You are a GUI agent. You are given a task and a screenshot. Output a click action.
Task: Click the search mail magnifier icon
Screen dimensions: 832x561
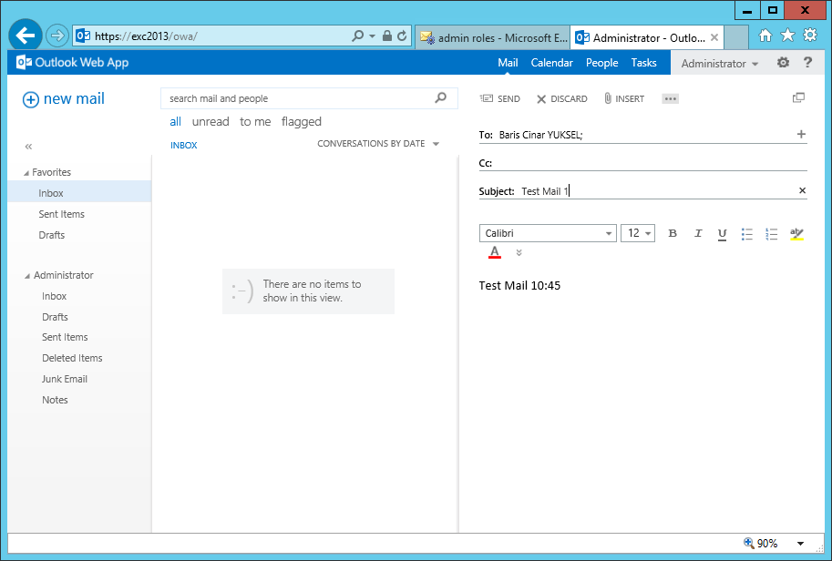(440, 98)
